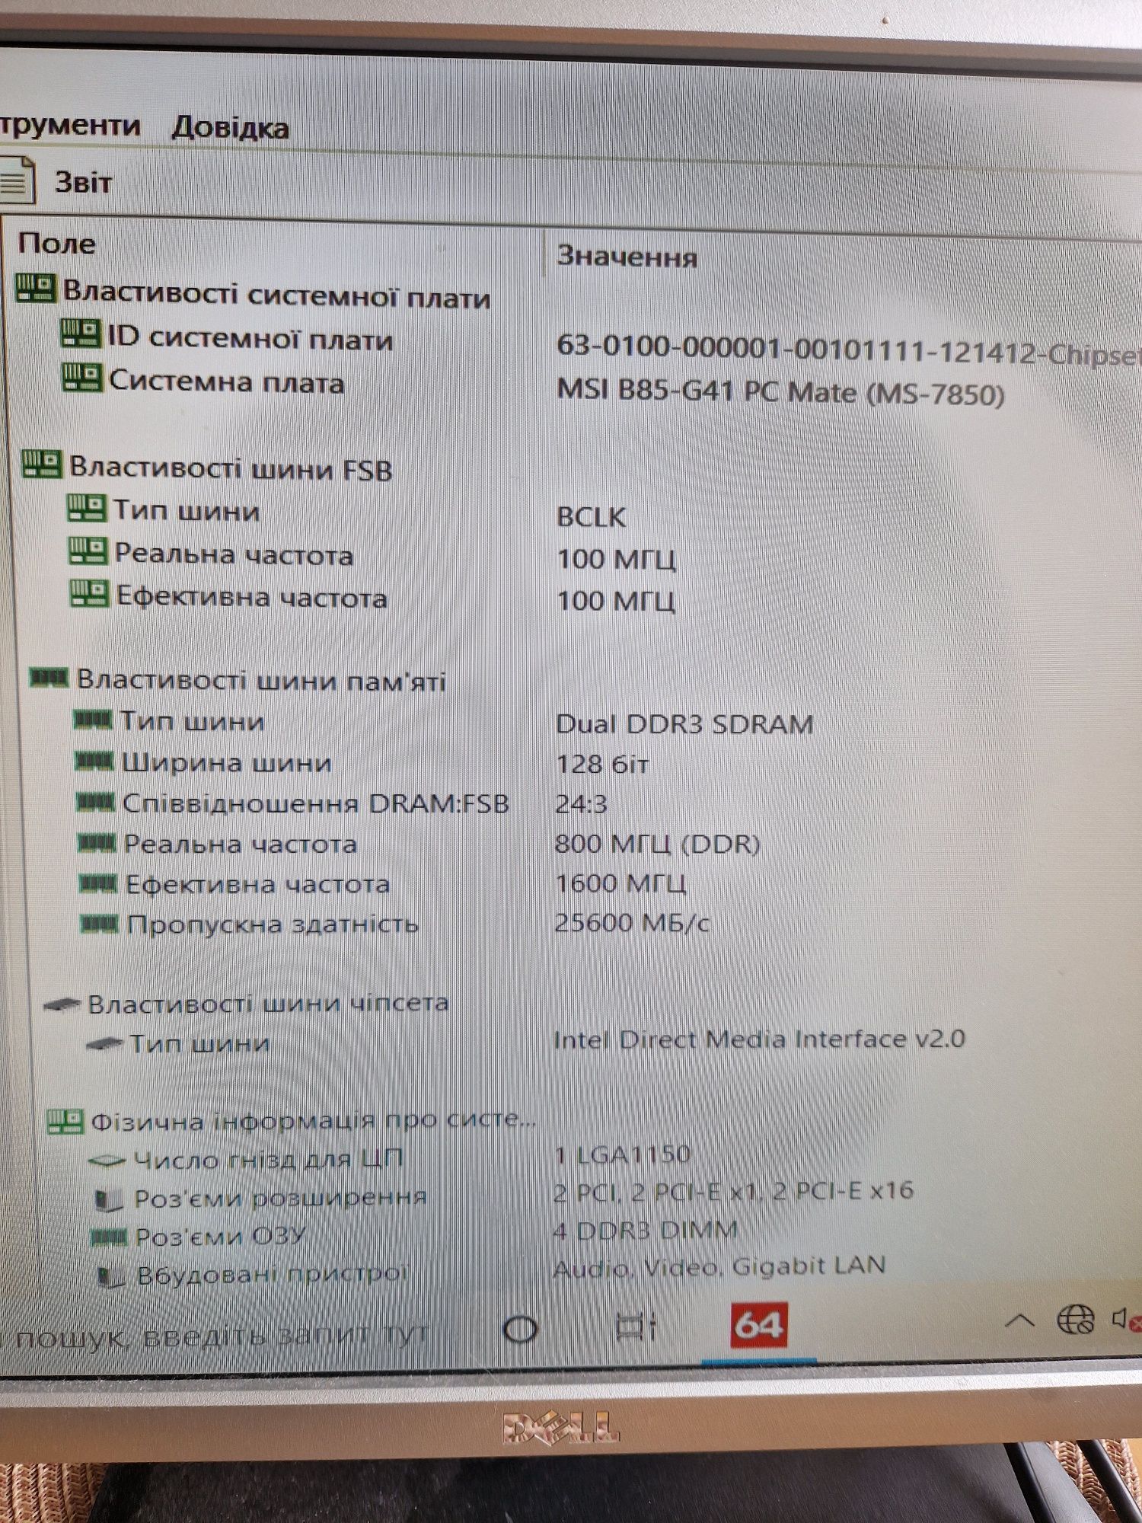Viewport: 1142px width, 1523px height.
Task: Click the Пропускна здатність row label
Action: coord(273,924)
